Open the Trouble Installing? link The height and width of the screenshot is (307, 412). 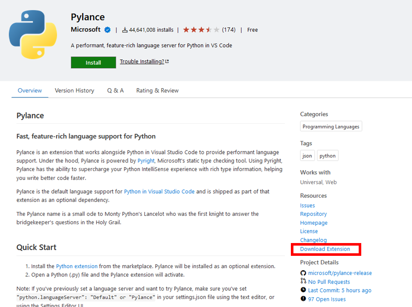pos(142,61)
